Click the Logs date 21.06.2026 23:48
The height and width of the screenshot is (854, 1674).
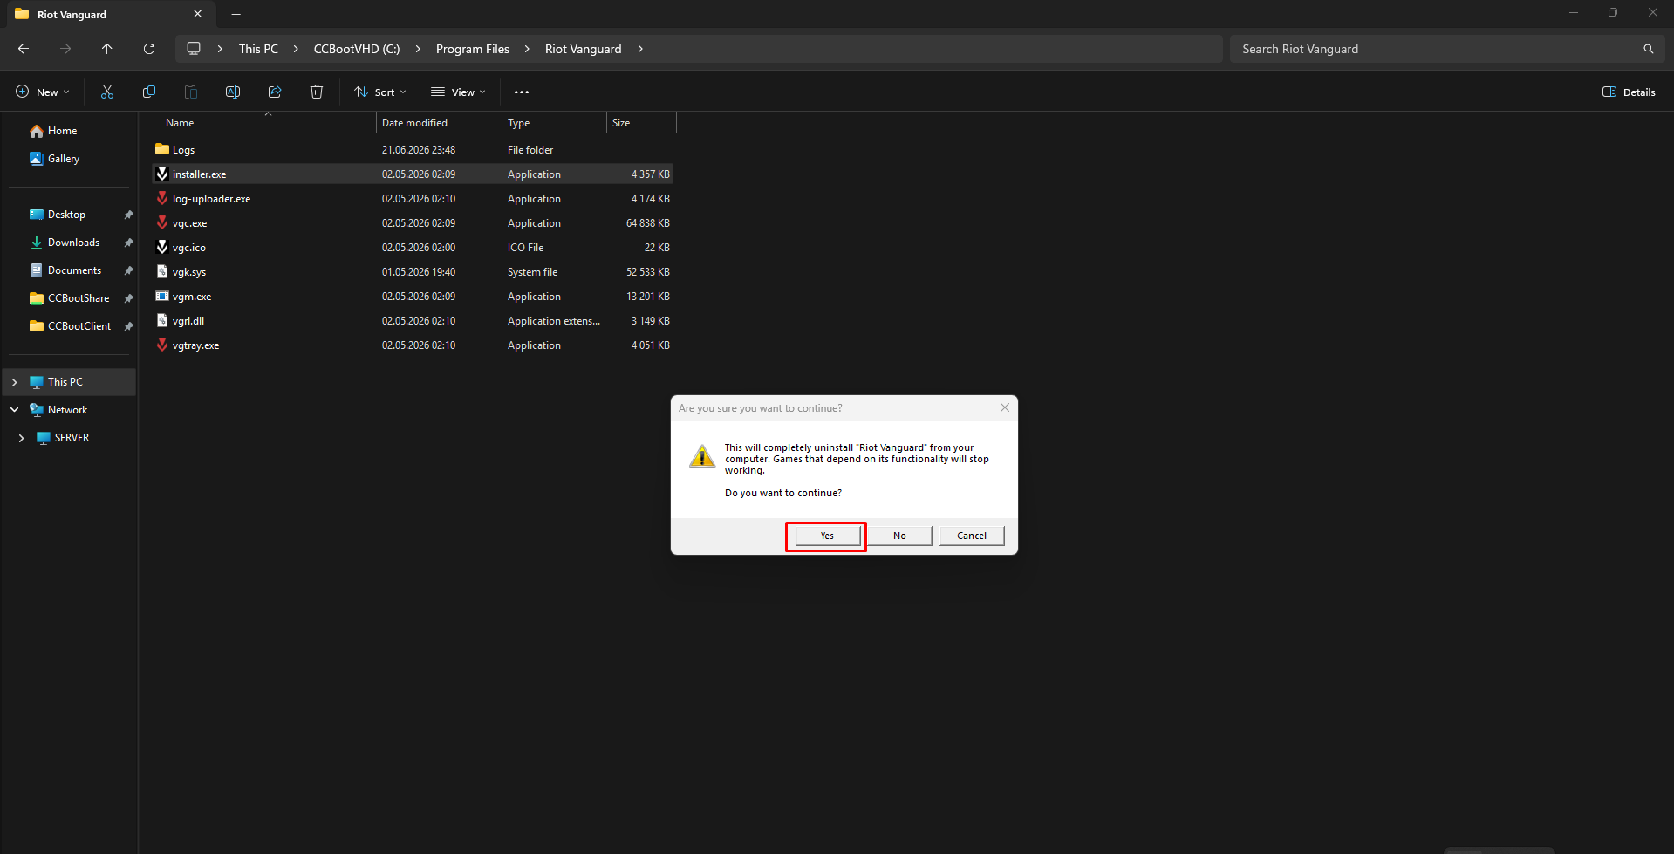[x=419, y=150]
